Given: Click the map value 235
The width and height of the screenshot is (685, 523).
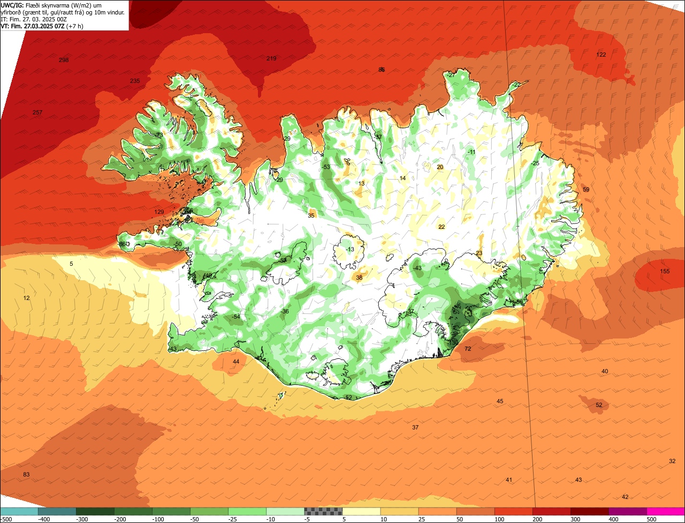Looking at the screenshot, I should [x=135, y=81].
